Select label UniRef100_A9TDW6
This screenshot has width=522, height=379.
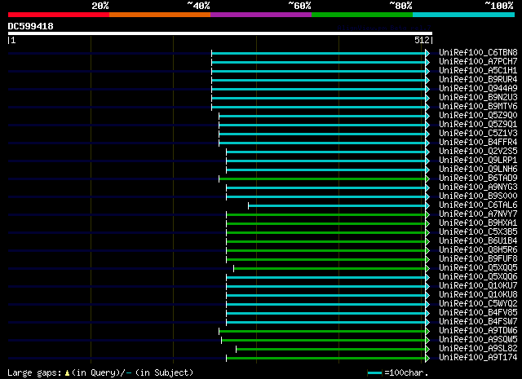click(x=478, y=331)
